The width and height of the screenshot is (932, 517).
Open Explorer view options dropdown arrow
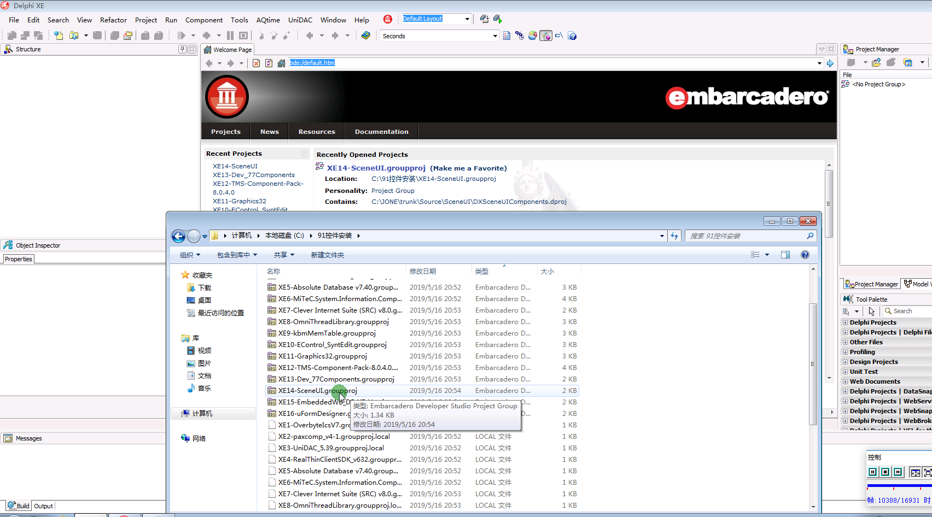pos(767,255)
